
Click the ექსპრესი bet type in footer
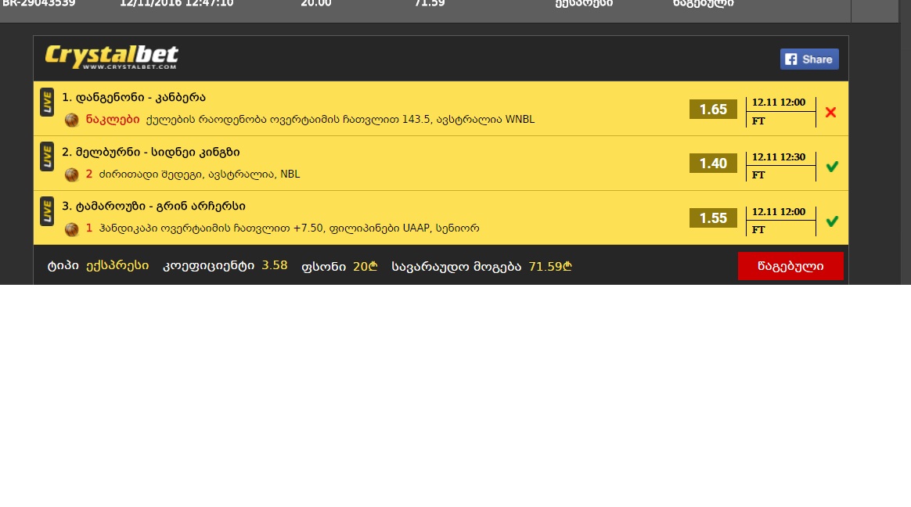[117, 265]
